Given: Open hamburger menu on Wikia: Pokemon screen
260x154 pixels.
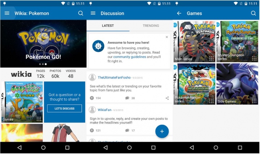Looking at the screenshot, I should click(x=7, y=13).
